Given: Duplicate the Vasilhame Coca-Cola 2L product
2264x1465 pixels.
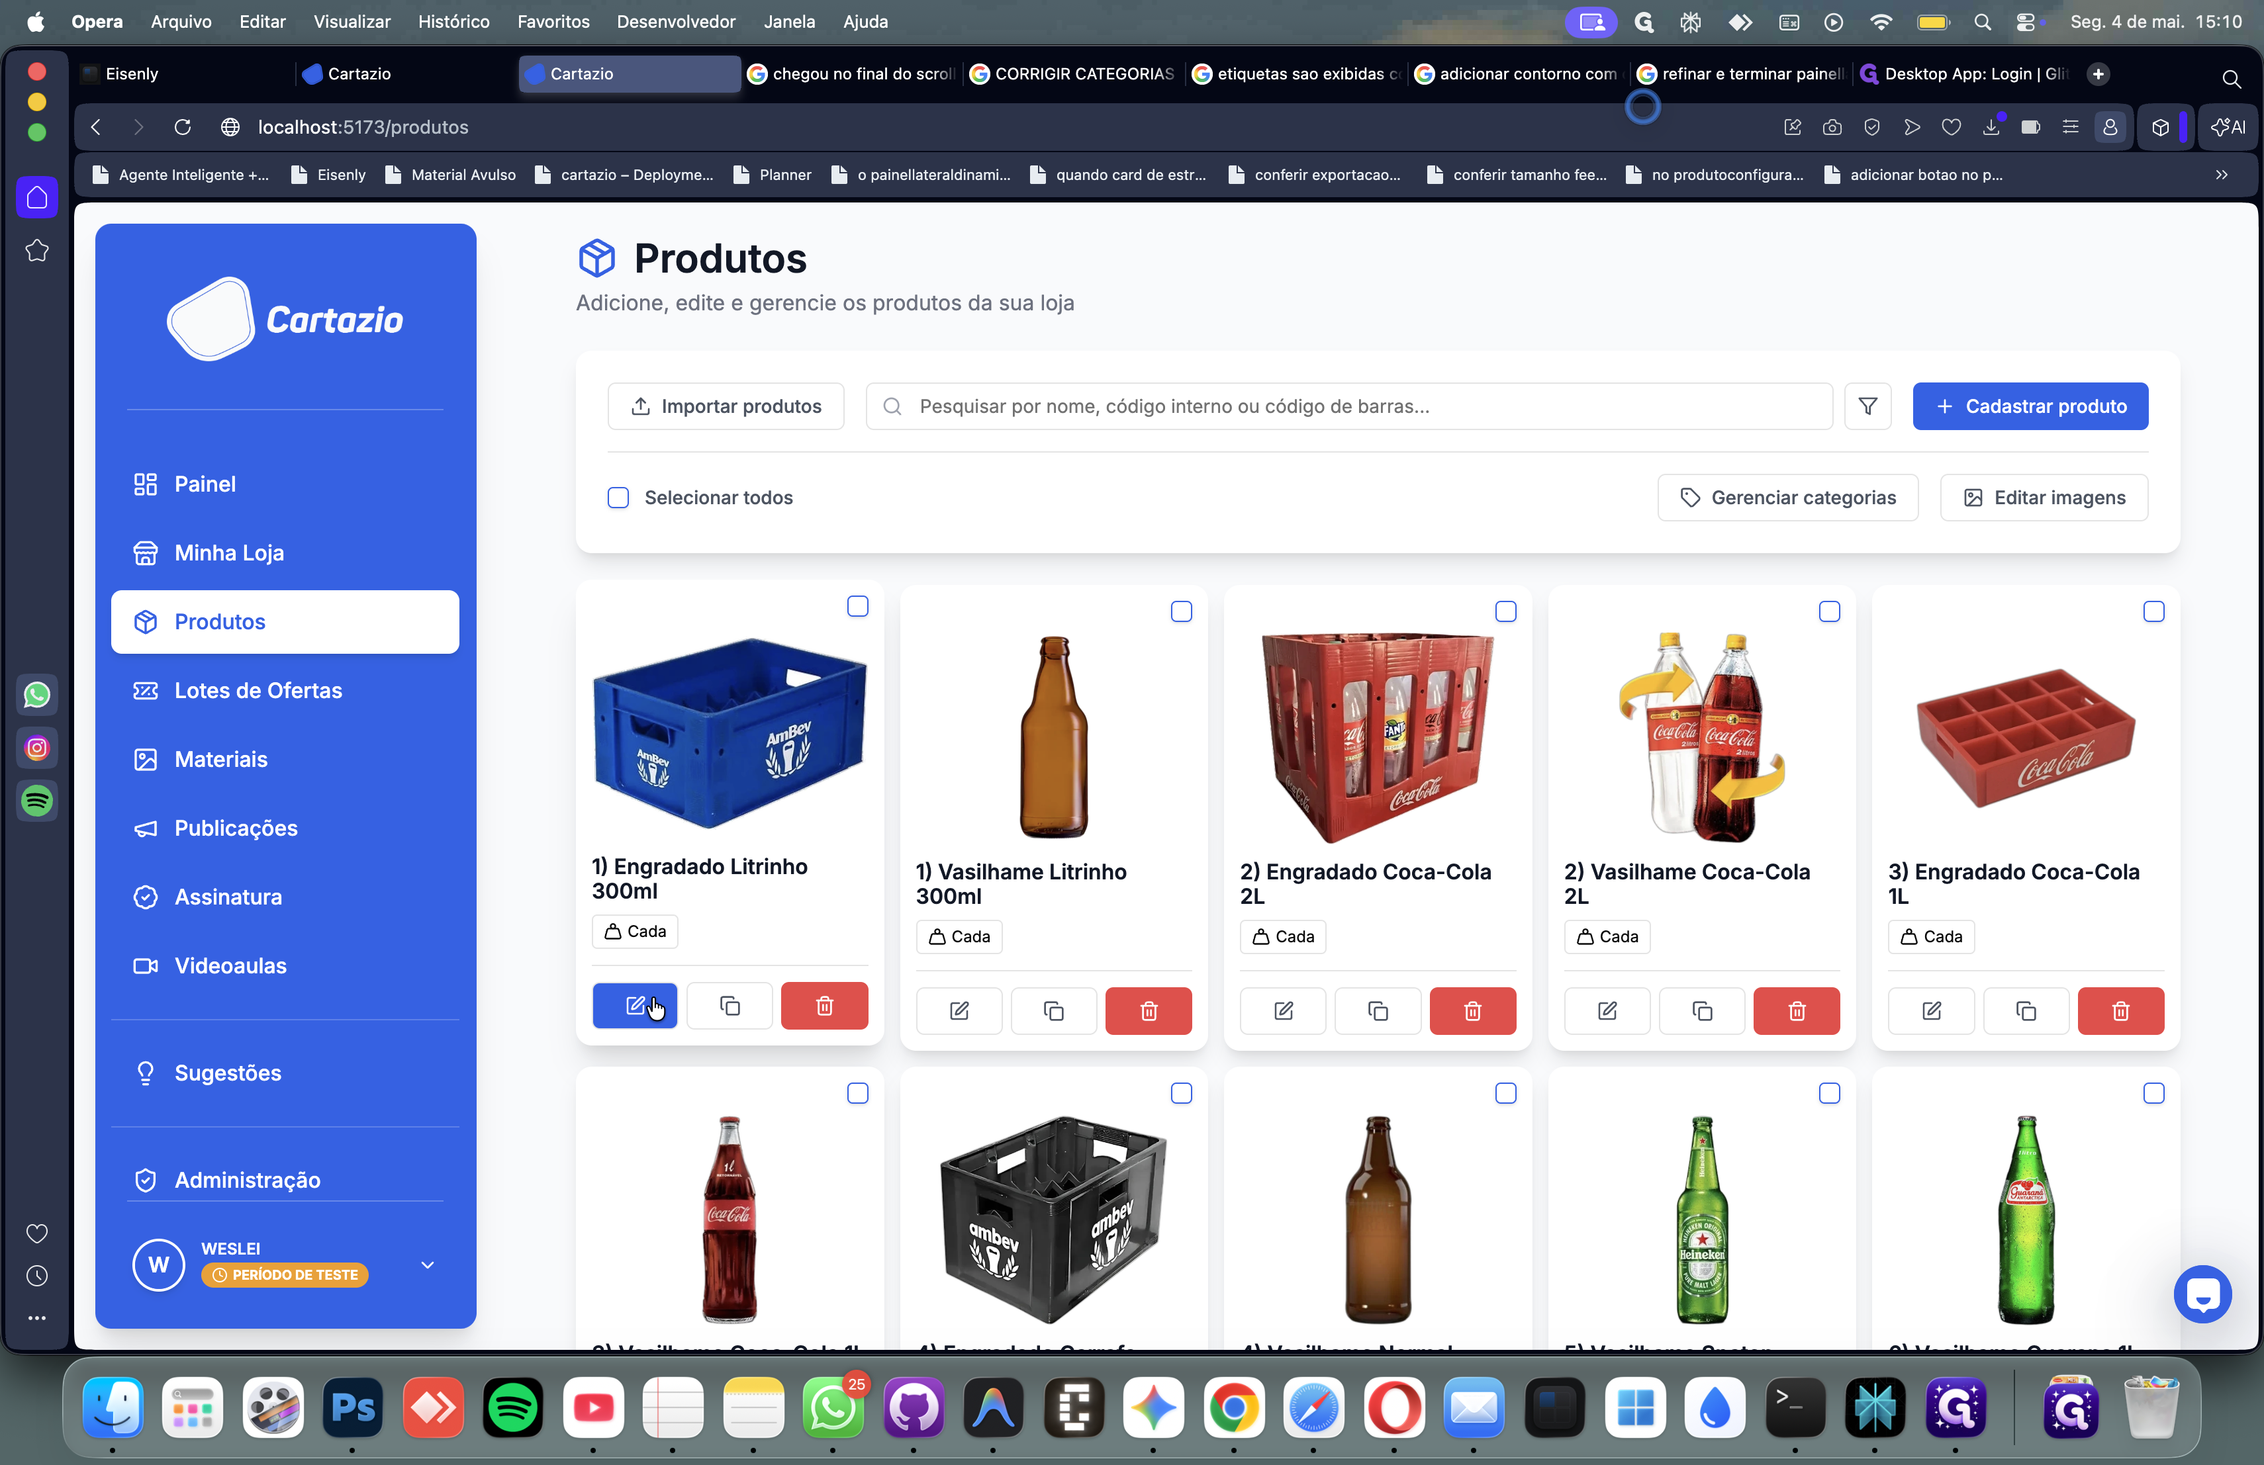Looking at the screenshot, I should point(1702,1010).
